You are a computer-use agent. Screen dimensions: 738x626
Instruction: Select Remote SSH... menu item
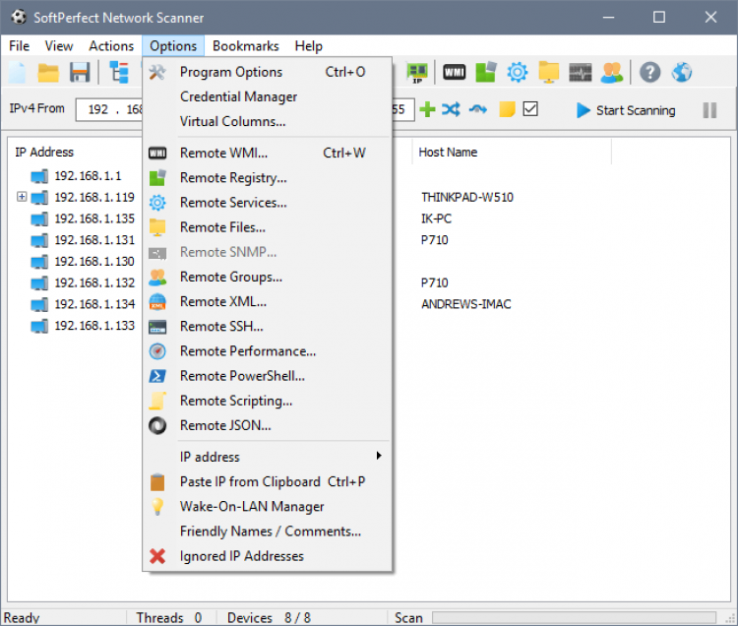[x=268, y=327]
